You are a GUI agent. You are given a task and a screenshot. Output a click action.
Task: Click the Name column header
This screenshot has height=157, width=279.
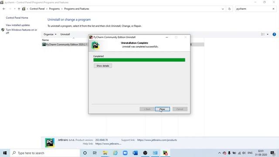coord(45,40)
